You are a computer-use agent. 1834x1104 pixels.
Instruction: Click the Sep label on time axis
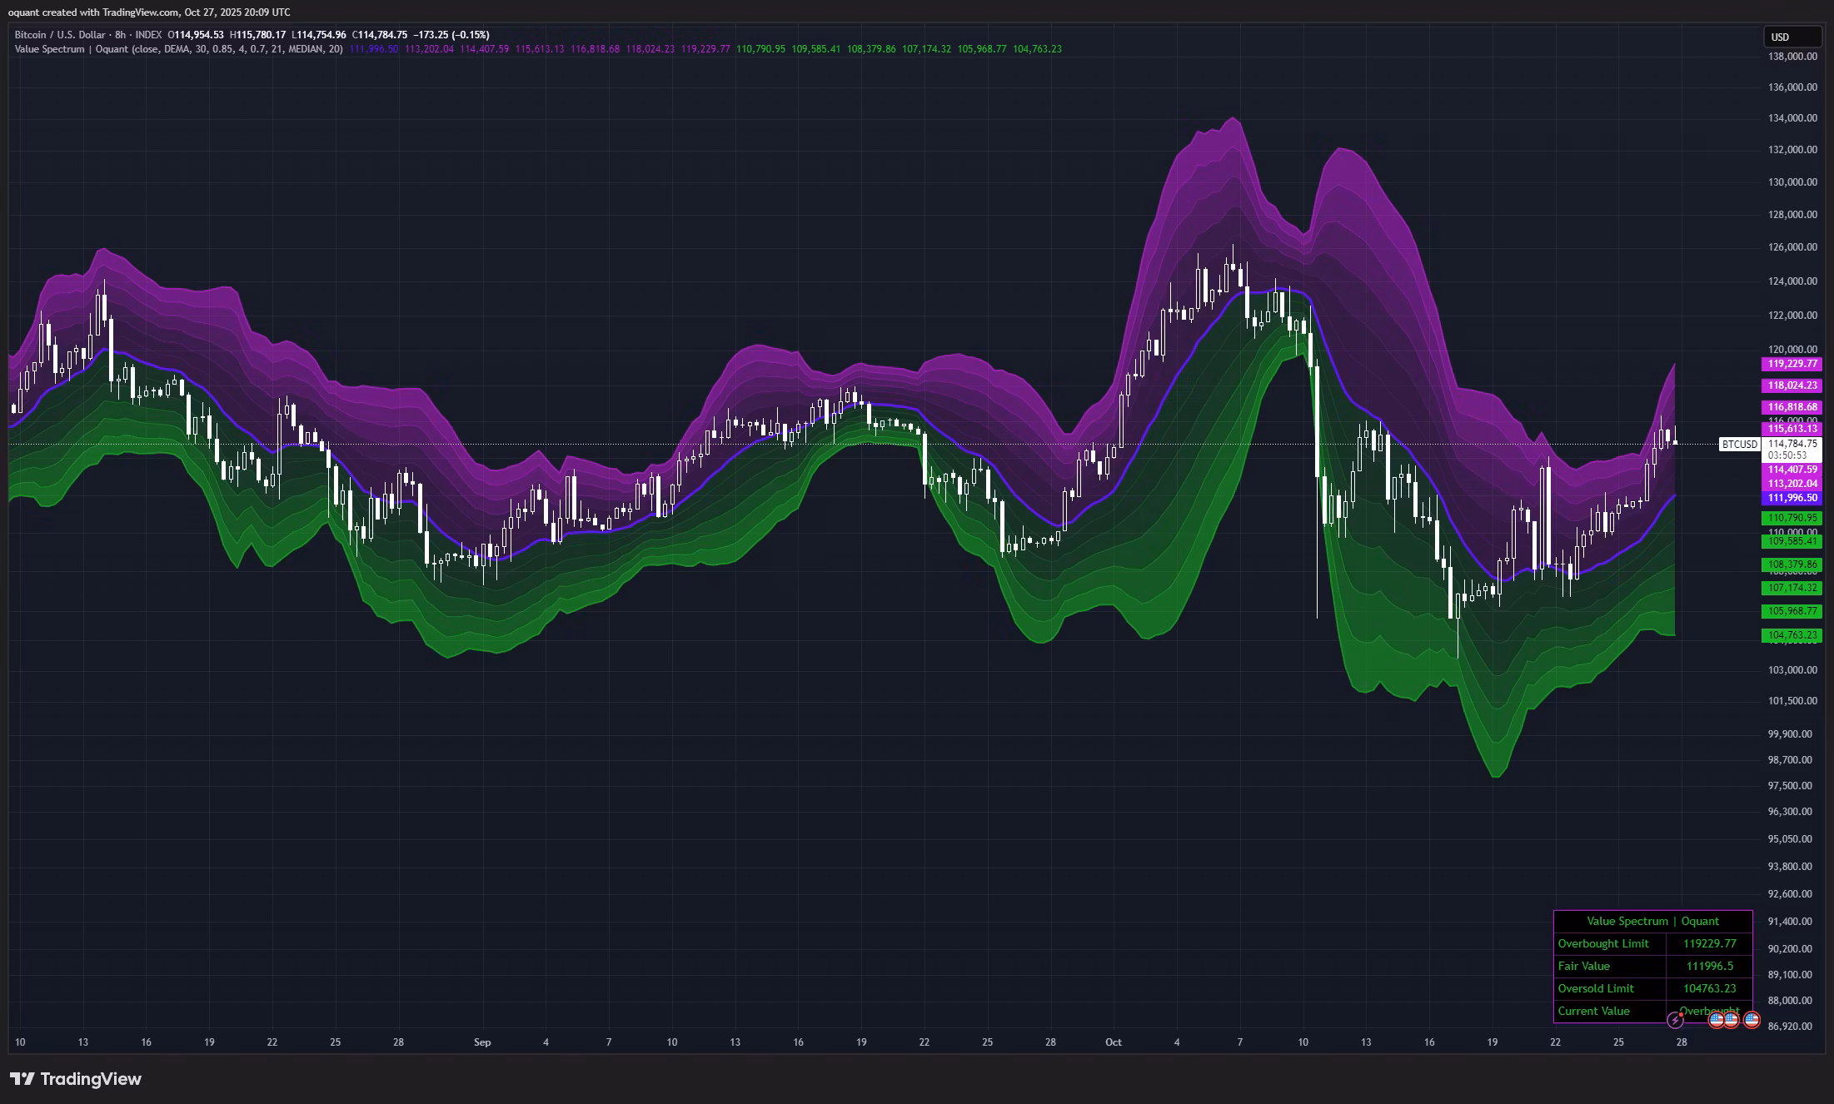point(482,1042)
